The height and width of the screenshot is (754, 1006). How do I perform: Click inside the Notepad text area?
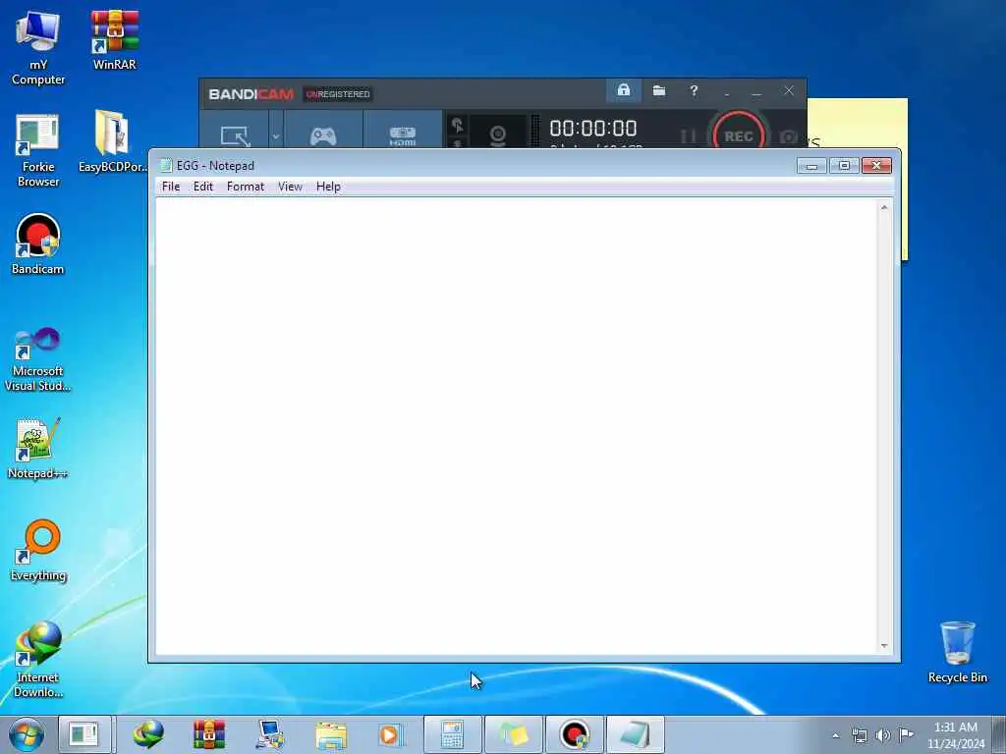pos(517,426)
